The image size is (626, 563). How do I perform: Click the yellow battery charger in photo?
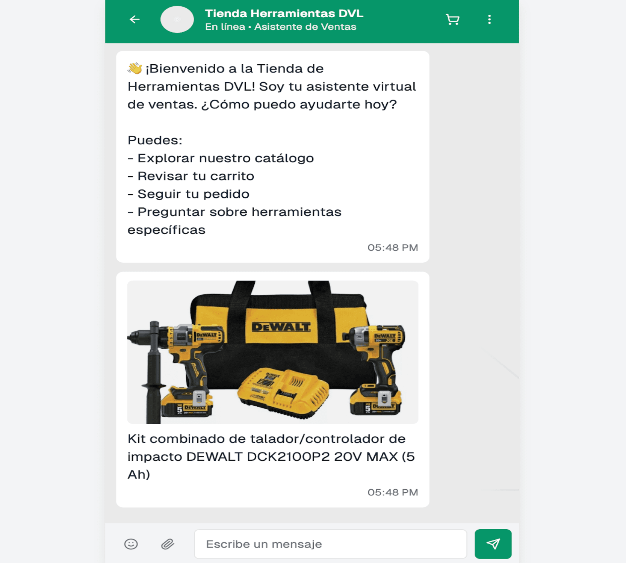283,392
